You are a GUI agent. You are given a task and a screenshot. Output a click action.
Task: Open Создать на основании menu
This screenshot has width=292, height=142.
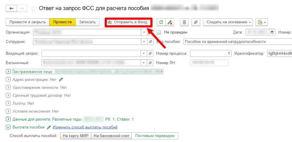click(228, 22)
